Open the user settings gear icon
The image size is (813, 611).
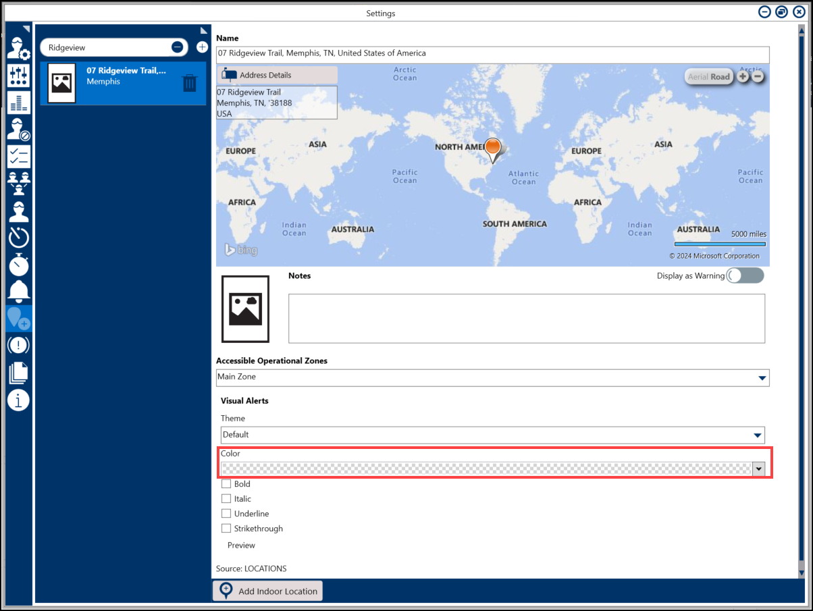18,47
